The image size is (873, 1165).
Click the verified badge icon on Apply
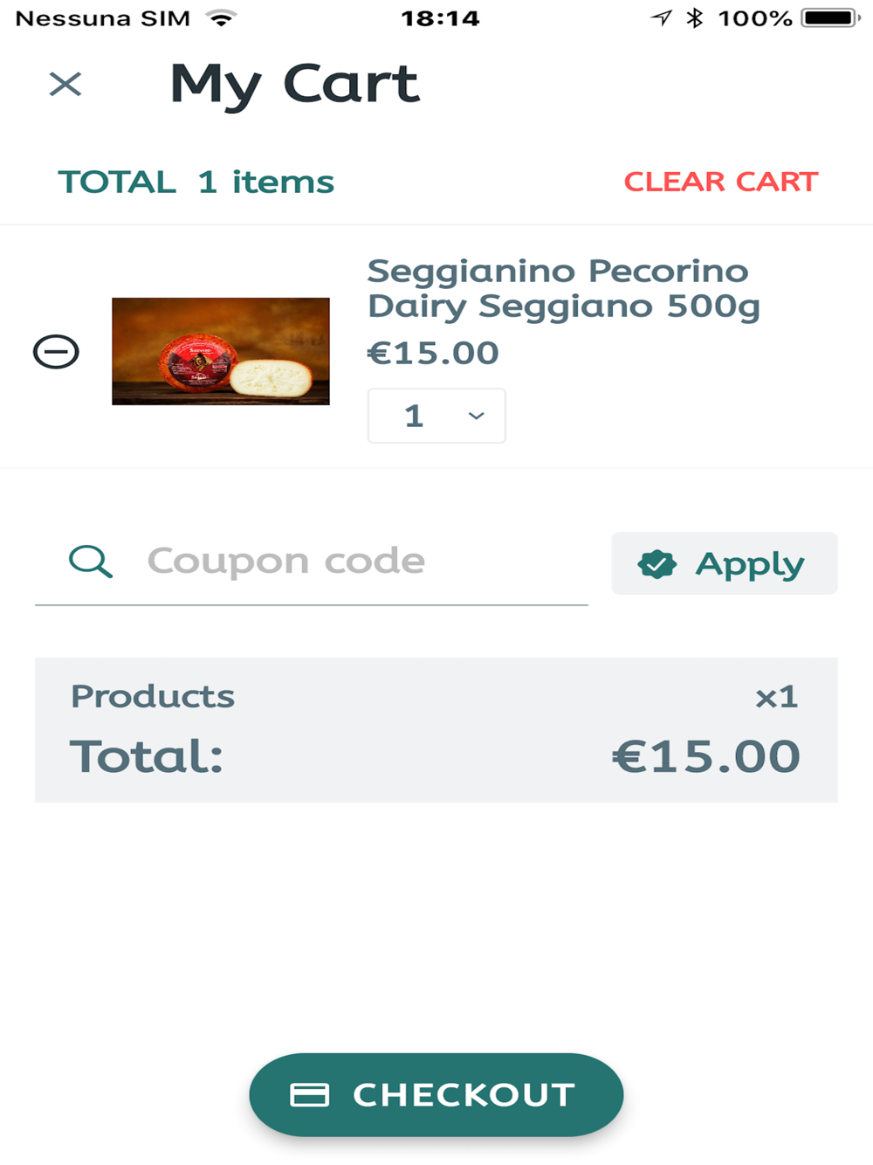pyautogui.click(x=657, y=564)
